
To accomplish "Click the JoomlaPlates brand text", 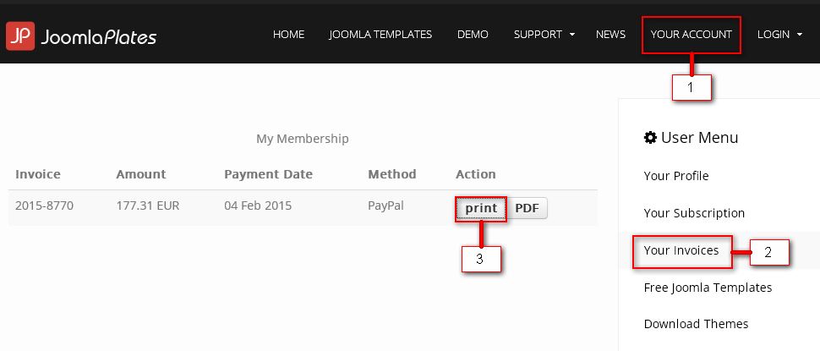I will click(98, 36).
